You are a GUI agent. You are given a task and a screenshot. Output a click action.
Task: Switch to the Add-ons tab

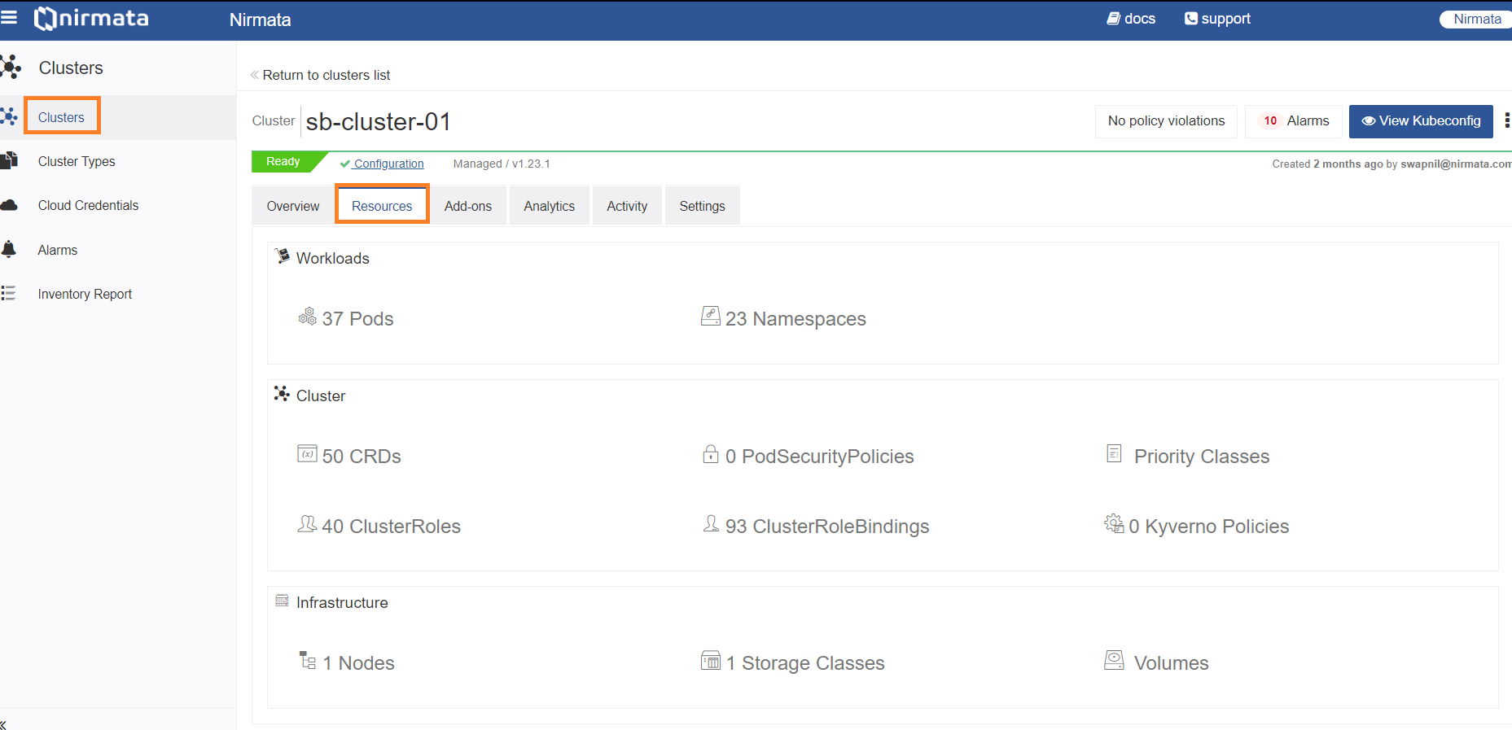(x=468, y=206)
